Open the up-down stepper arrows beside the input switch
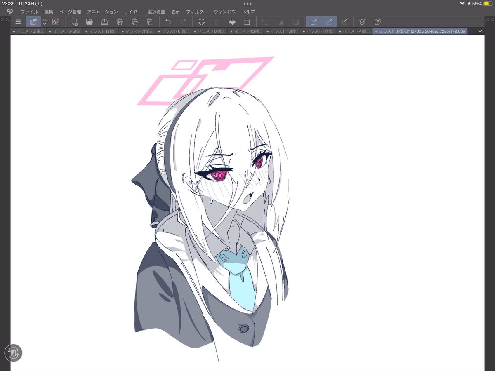The width and height of the screenshot is (495, 371). click(45, 22)
